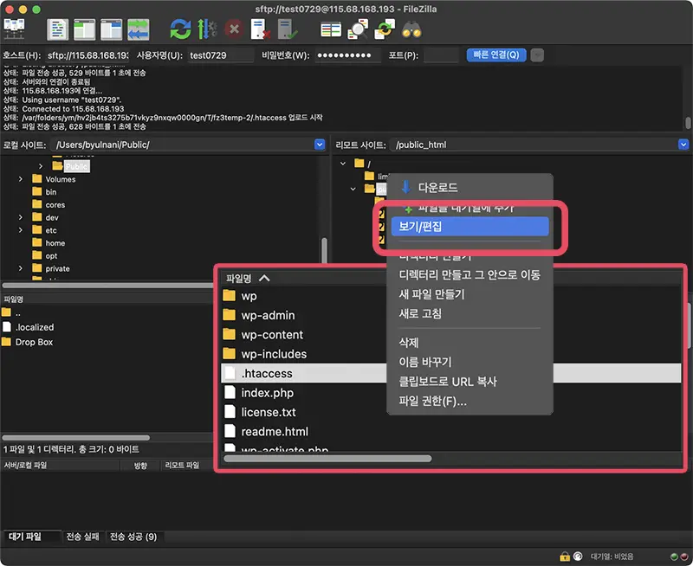
Task: Click the horizontal scrollbar of the local file list
Action: pyautogui.click(x=76, y=438)
